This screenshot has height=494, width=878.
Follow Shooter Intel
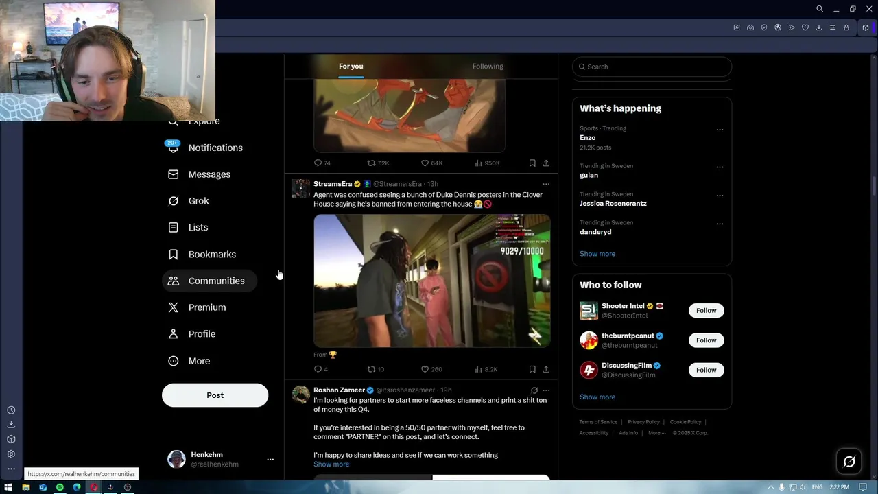click(706, 311)
